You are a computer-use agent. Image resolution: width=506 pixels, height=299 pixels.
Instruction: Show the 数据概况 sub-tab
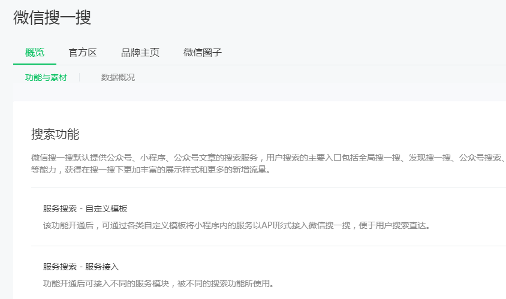tap(118, 78)
